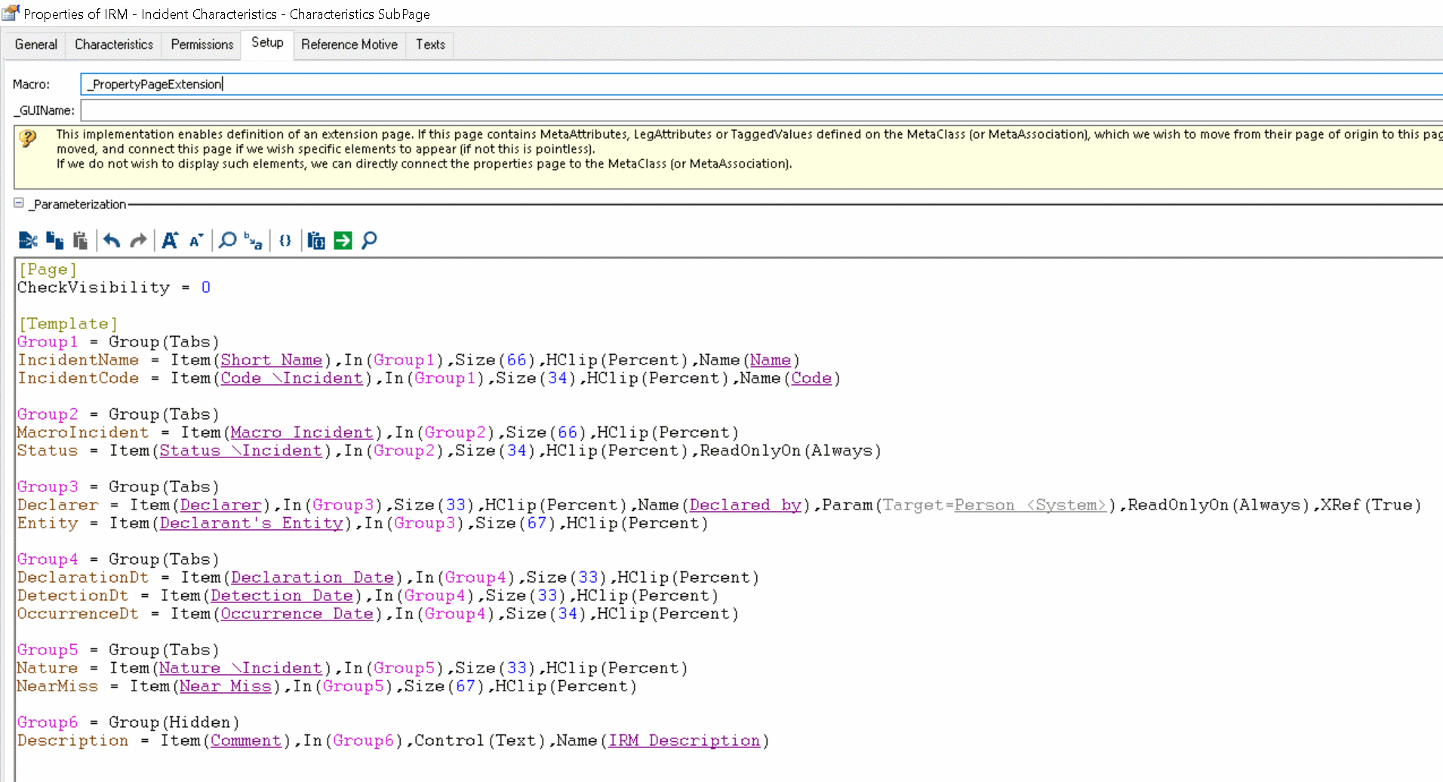Click the Copy icon in editor toolbar
Image resolution: width=1443 pixels, height=782 pixels.
54,241
